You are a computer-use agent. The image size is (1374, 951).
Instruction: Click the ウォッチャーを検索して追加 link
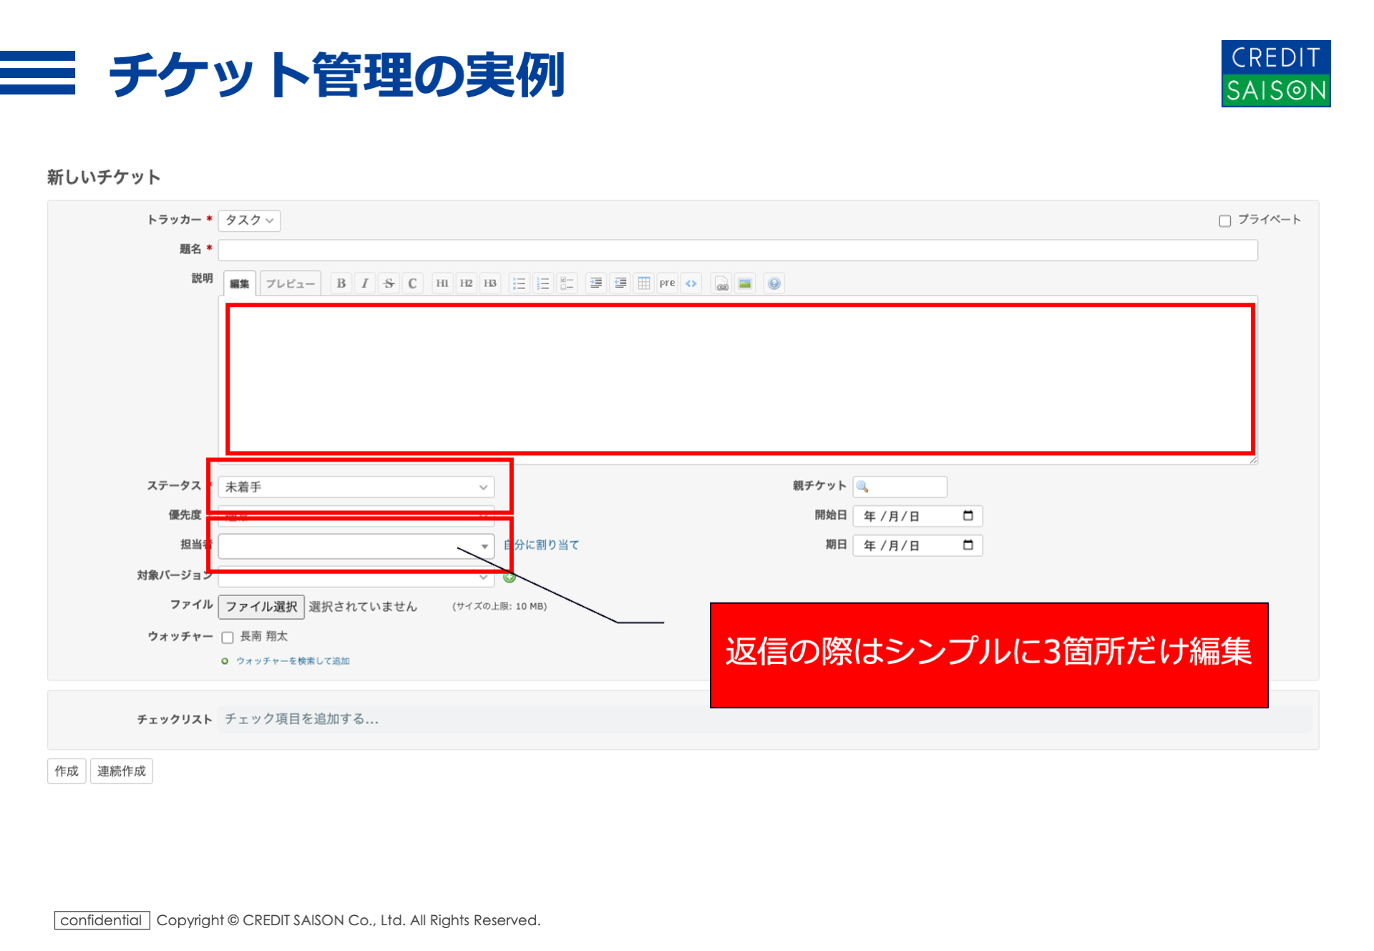293,660
